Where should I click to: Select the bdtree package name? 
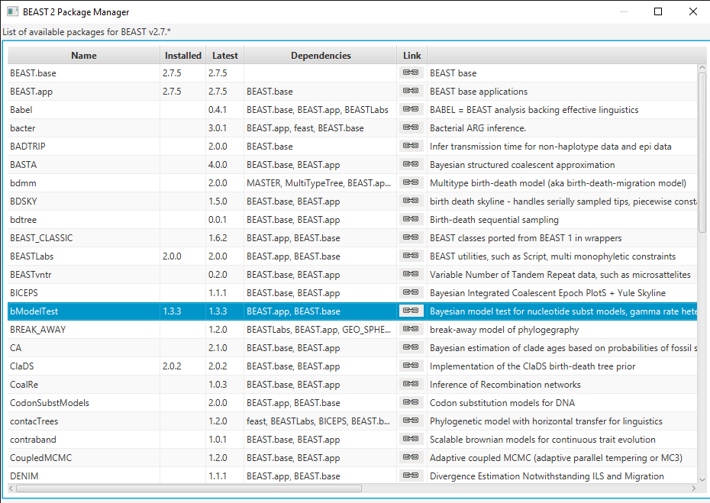point(23,220)
